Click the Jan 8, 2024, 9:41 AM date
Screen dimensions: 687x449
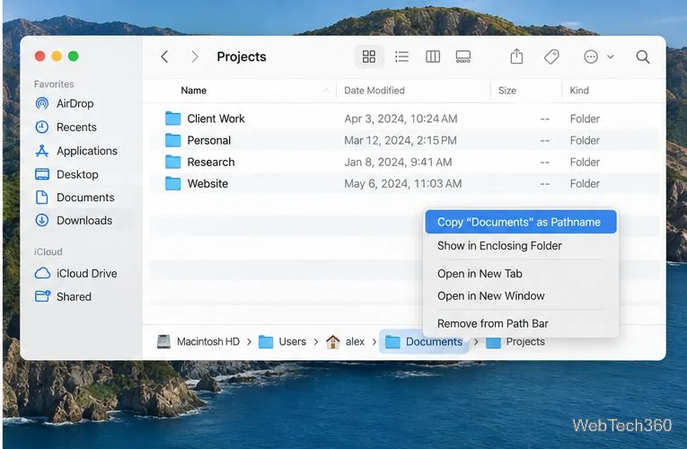tap(398, 162)
